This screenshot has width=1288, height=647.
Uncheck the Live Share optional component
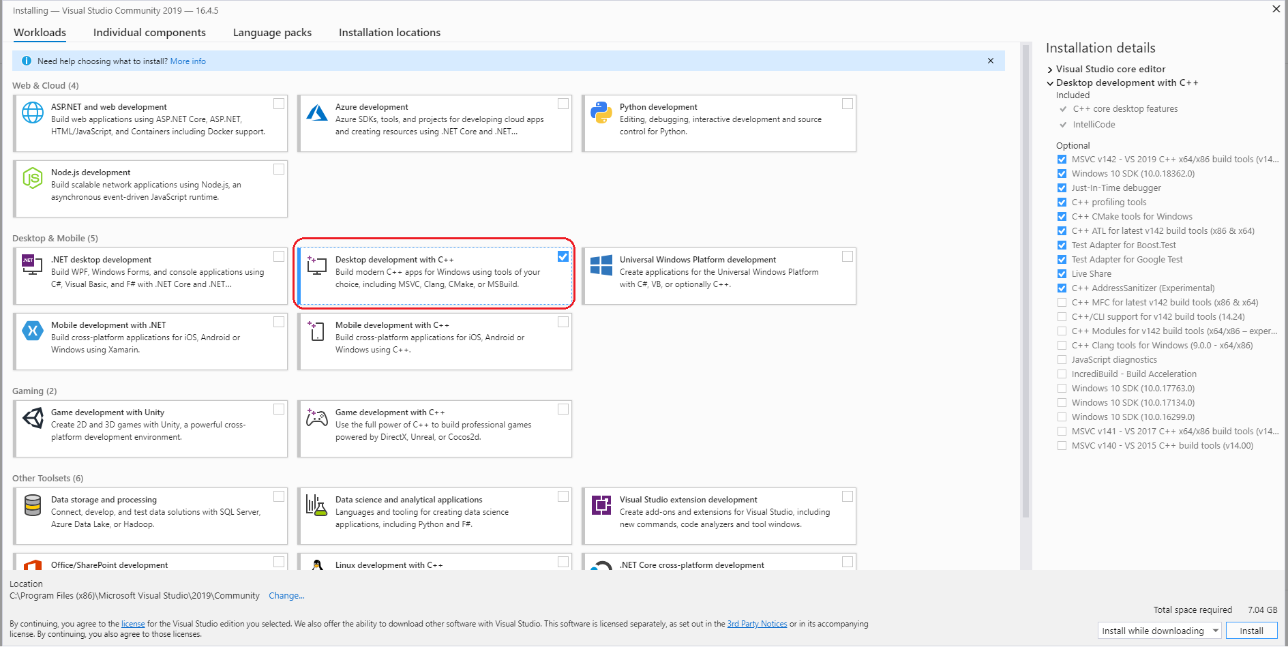point(1062,274)
